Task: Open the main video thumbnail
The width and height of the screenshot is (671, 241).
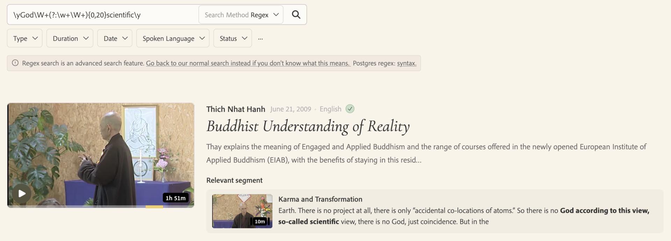Action: 101,154
